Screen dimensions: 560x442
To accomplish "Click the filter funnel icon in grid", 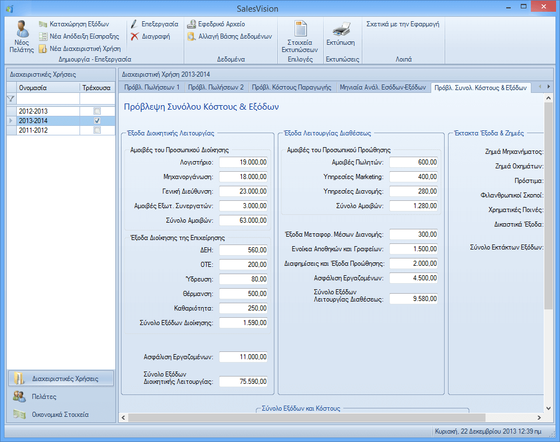I will coord(11,98).
